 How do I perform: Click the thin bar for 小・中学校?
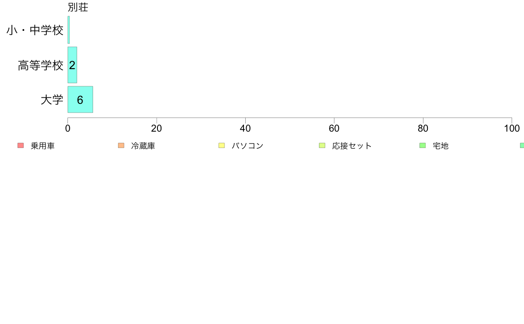68,30
